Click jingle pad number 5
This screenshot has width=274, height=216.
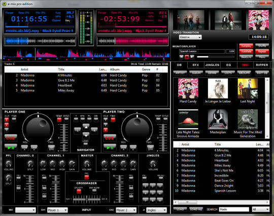pos(153,193)
